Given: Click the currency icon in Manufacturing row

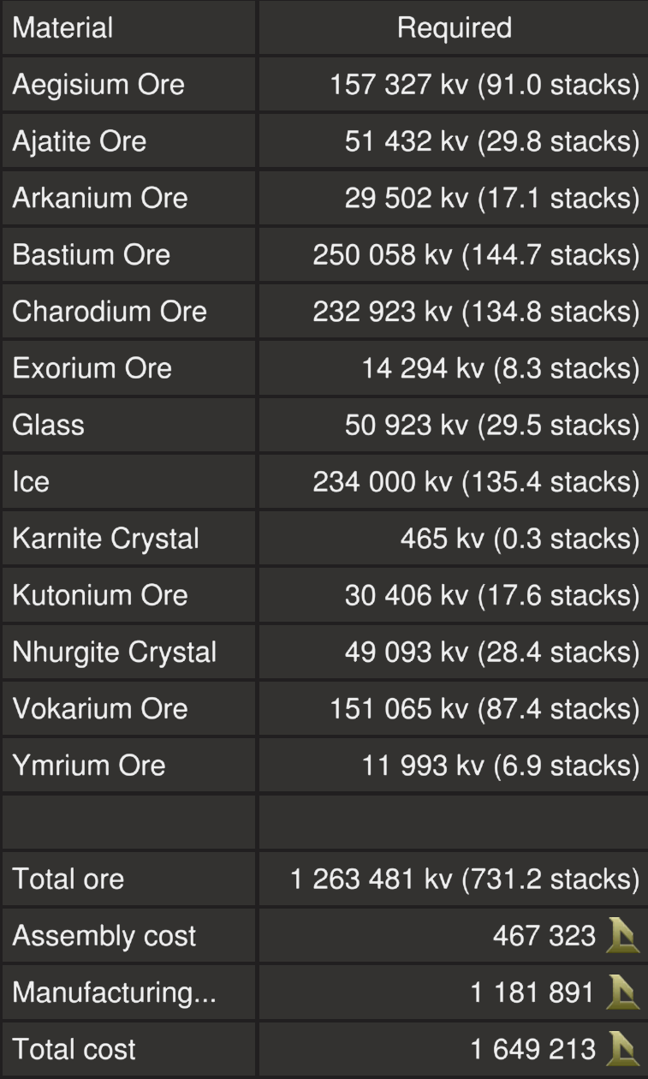Looking at the screenshot, I should point(622,993).
